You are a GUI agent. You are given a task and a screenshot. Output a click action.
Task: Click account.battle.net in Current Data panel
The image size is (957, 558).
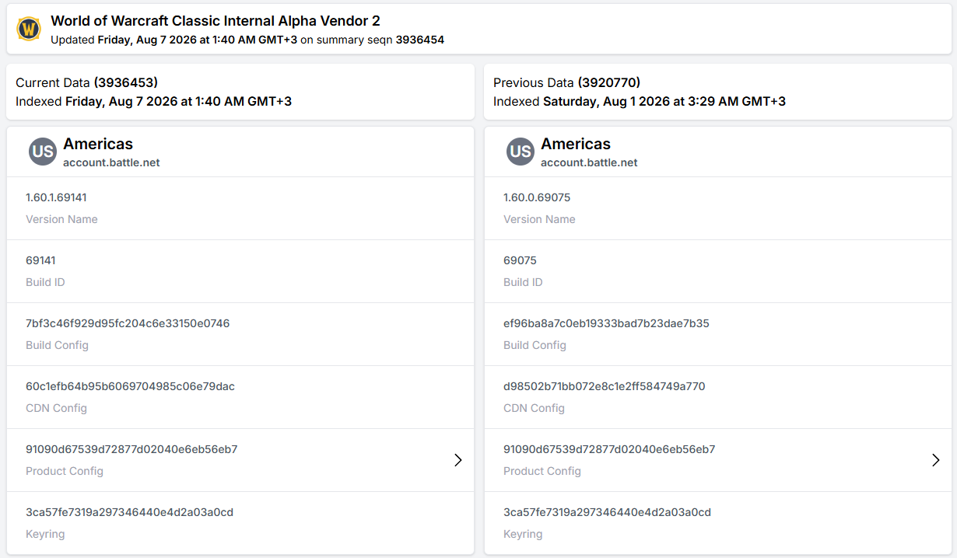click(111, 162)
